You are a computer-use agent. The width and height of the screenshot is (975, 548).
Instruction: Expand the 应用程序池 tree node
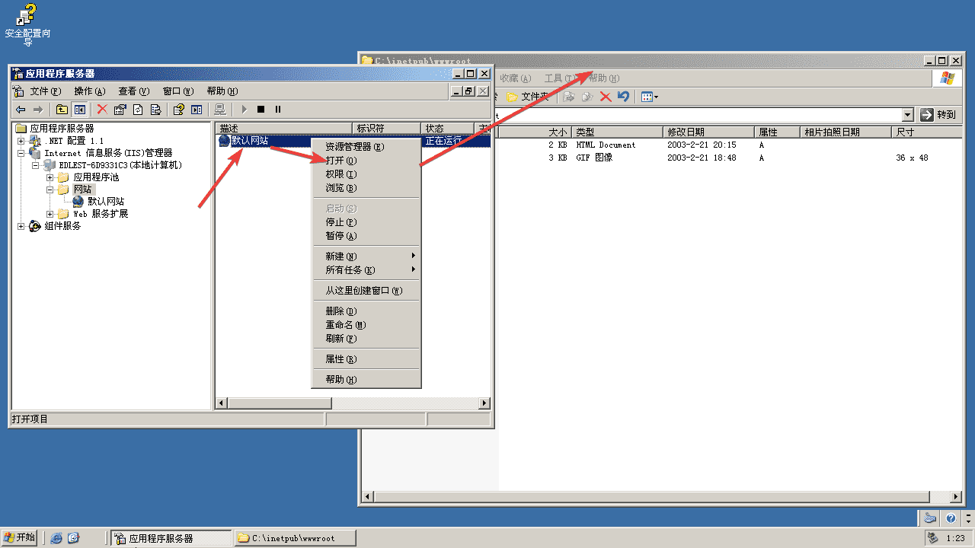pos(50,177)
